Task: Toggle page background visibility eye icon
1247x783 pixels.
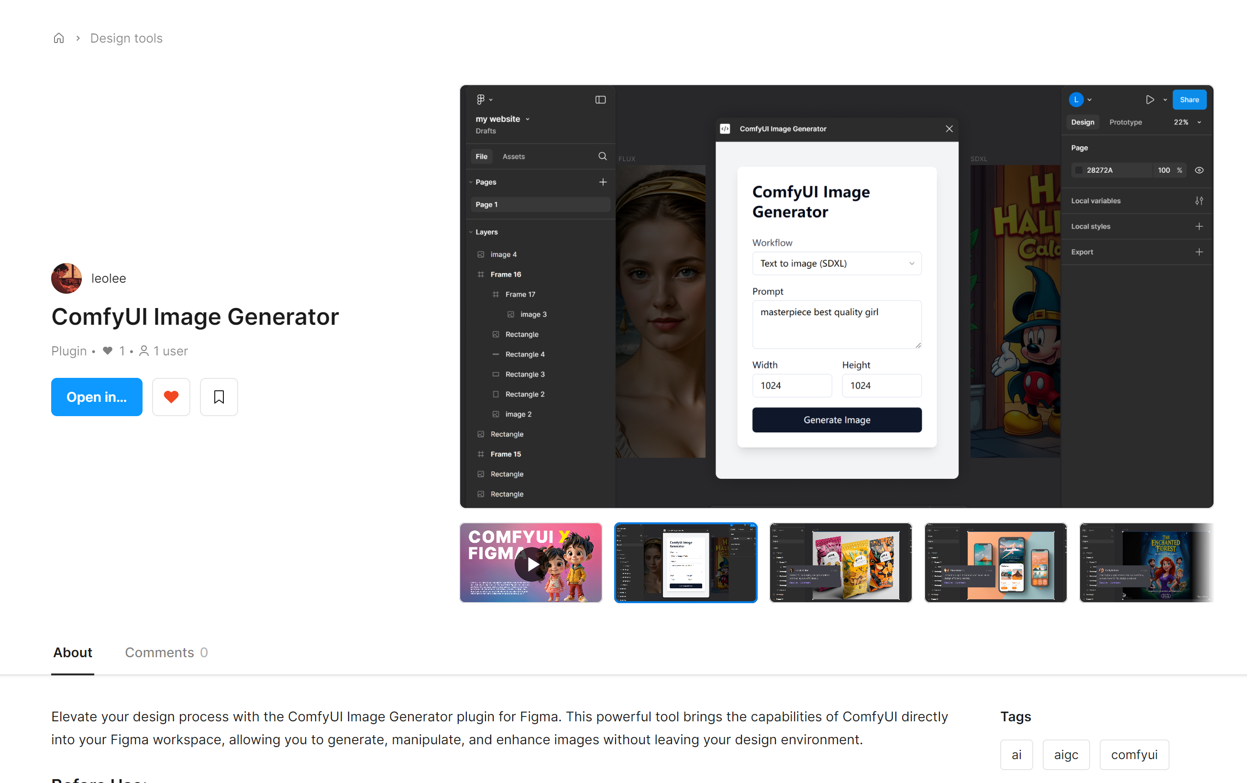Action: [x=1199, y=170]
